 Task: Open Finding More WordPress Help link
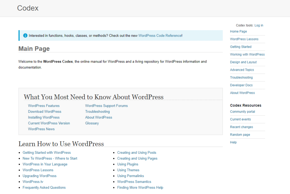tap(140, 187)
